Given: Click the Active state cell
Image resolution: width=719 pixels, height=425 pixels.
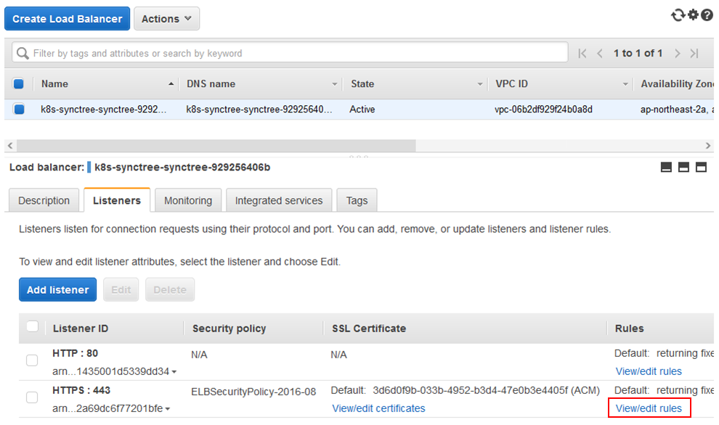Looking at the screenshot, I should tap(362, 110).
